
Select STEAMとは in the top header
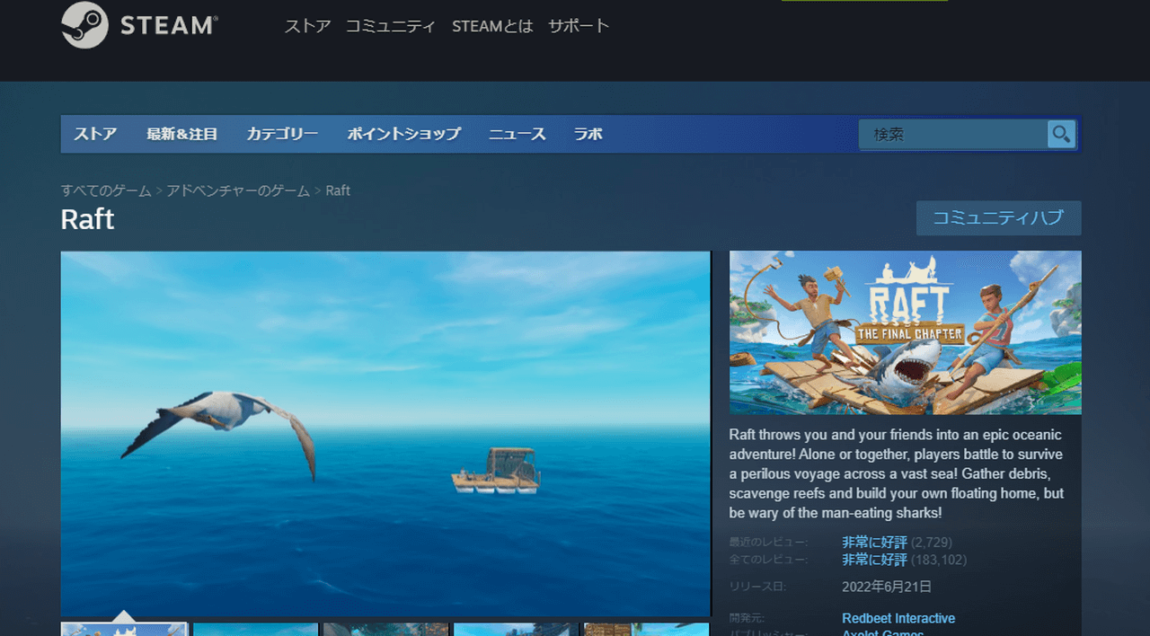tap(492, 26)
